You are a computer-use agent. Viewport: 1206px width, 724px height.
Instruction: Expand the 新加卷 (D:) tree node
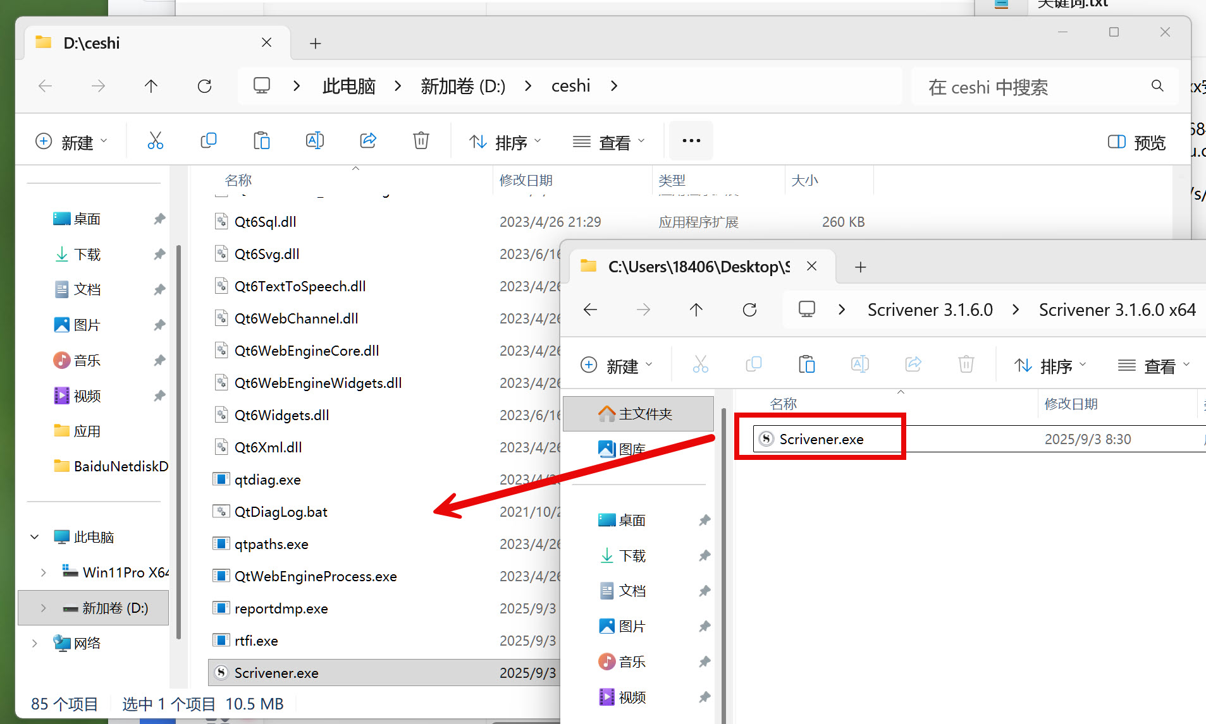pos(43,608)
